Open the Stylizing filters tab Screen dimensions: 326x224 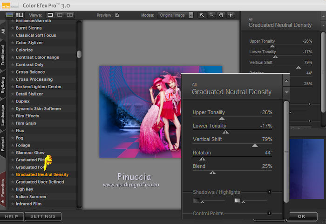click(x=3, y=85)
